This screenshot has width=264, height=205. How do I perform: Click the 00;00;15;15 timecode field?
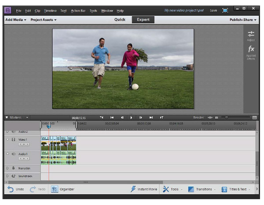79,118
